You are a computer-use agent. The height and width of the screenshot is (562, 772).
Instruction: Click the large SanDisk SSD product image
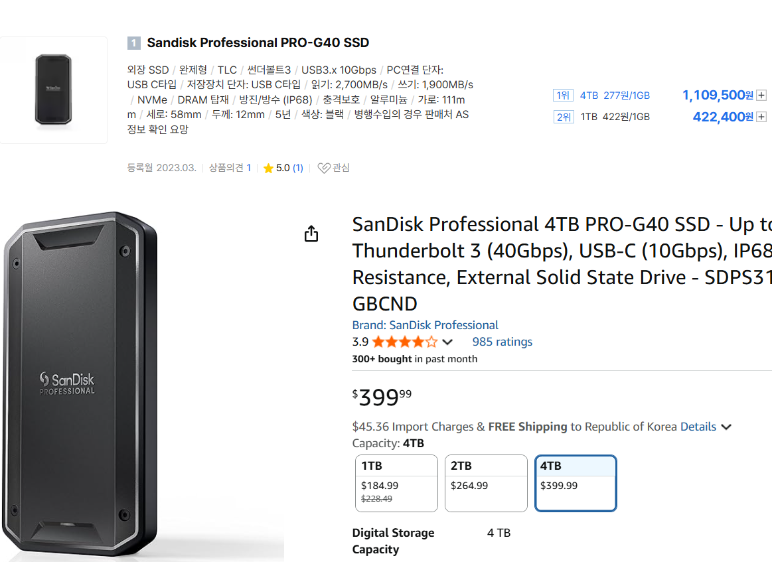tap(81, 385)
